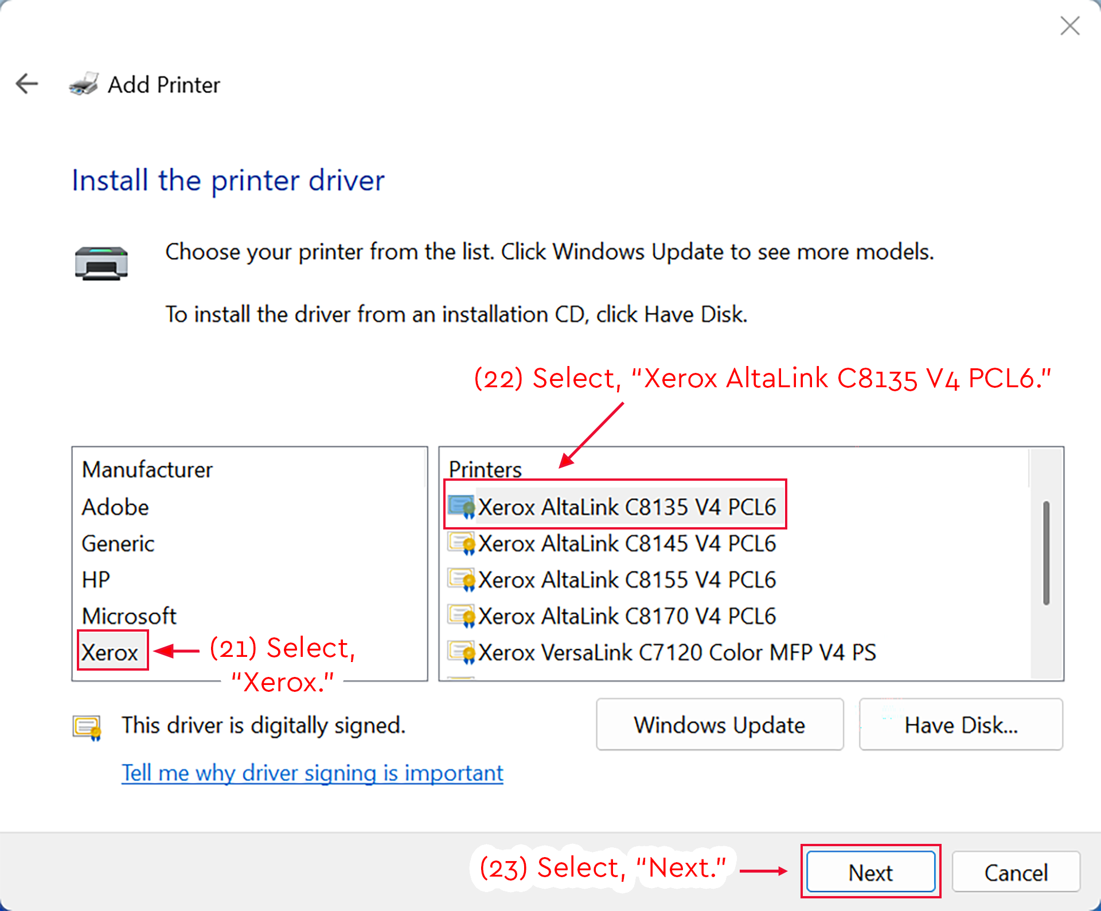The image size is (1101, 911).
Task: Click the Printers list scrollbar thumb
Action: 1047,553
